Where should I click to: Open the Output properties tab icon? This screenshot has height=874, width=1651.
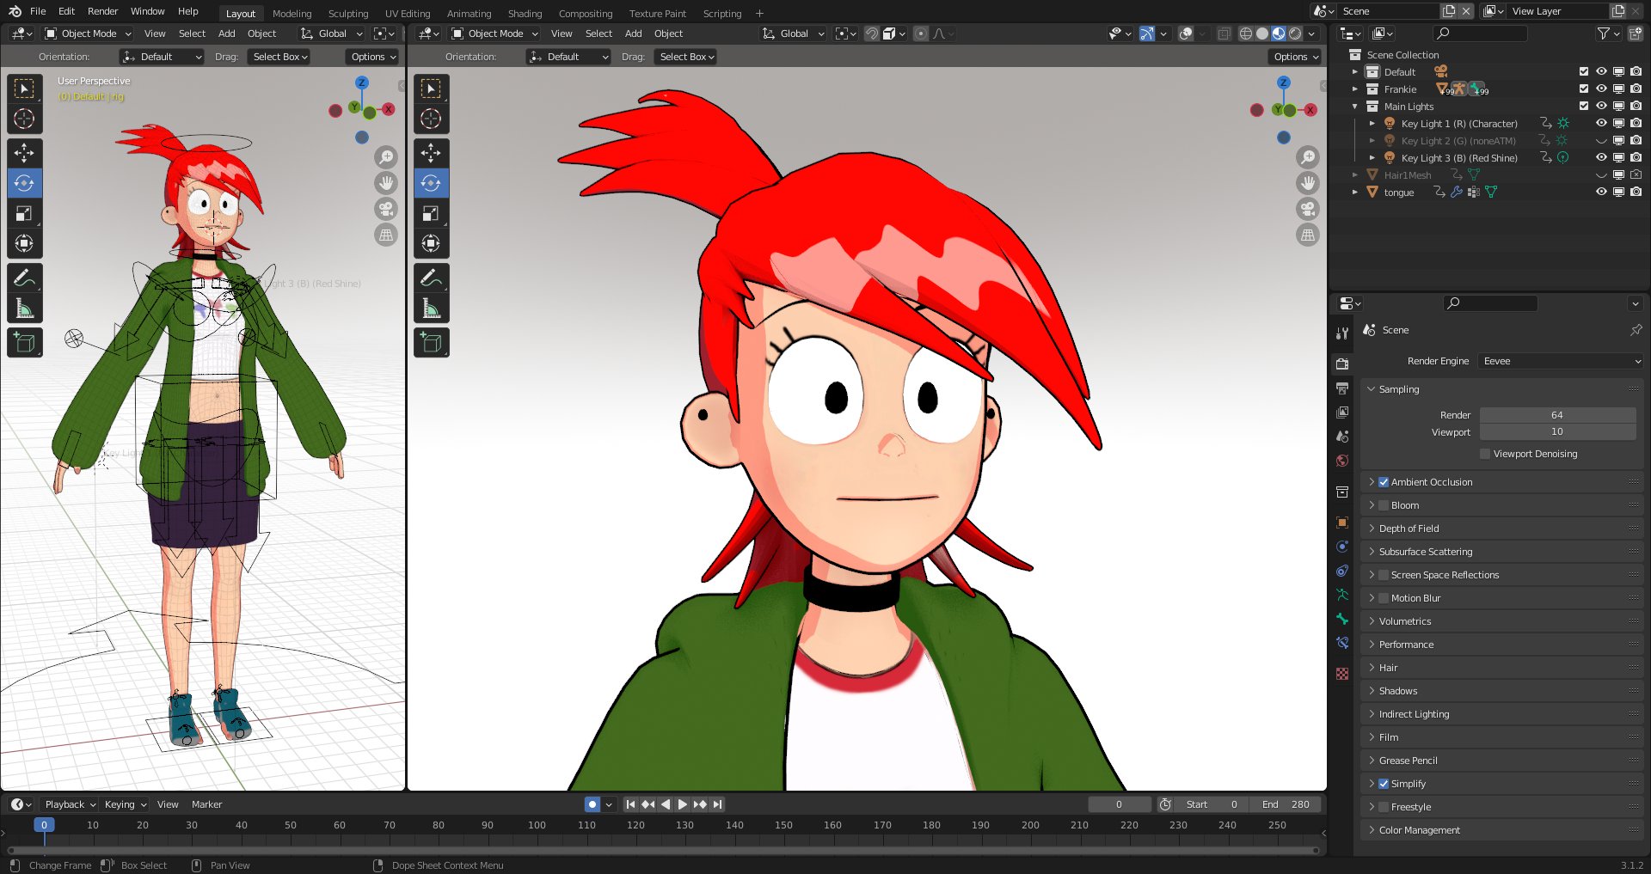[x=1342, y=388]
